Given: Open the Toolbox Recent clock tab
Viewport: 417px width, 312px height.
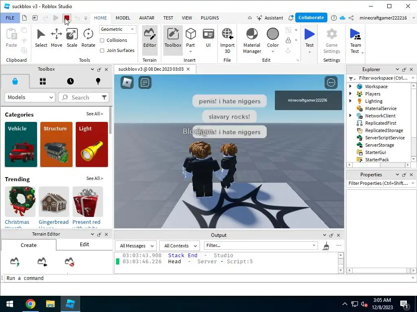Looking at the screenshot, I should pyautogui.click(x=70, y=81).
